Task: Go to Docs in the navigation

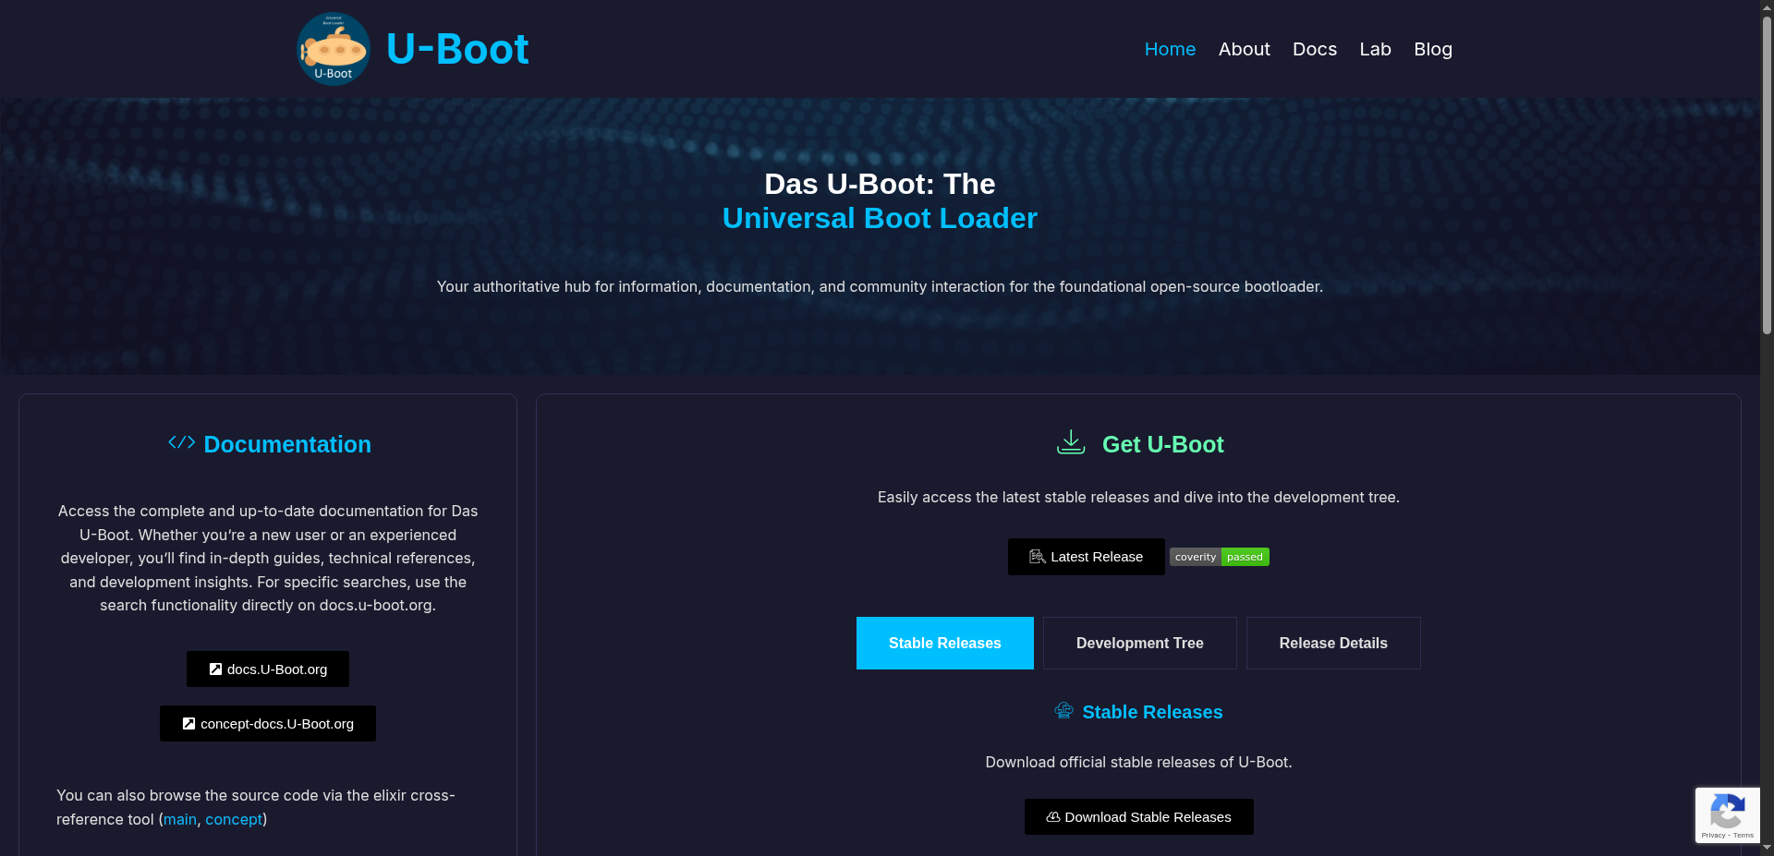Action: [1315, 49]
